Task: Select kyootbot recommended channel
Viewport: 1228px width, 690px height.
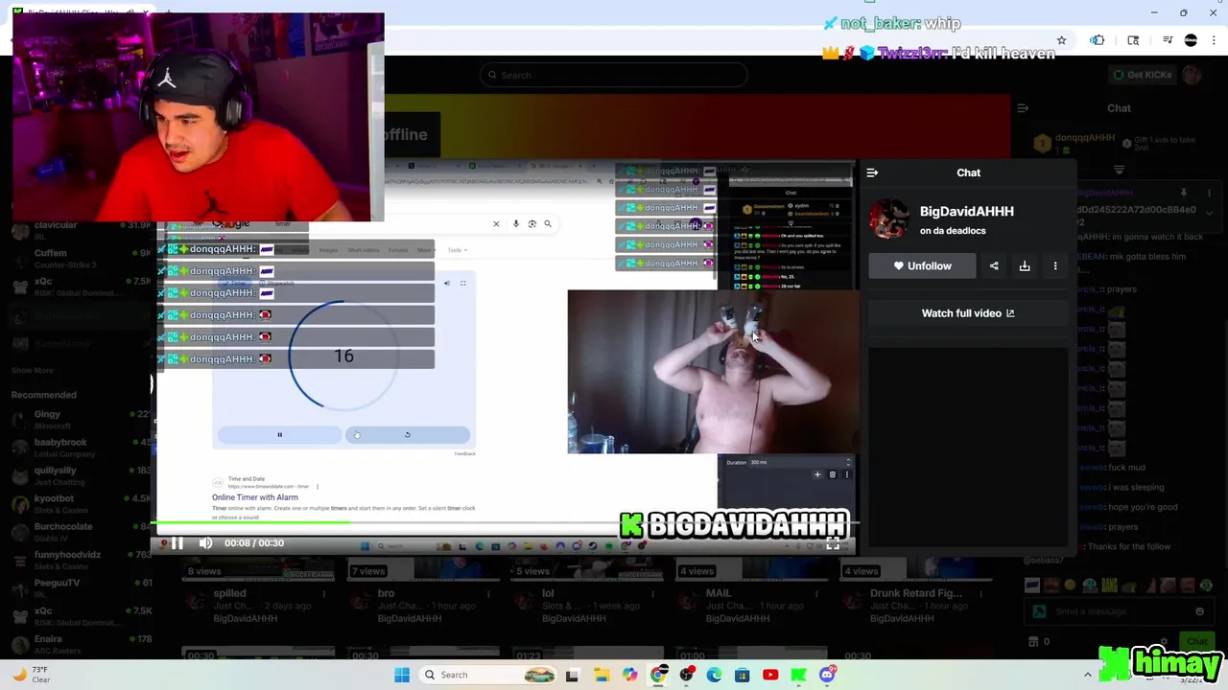Action: pyautogui.click(x=79, y=503)
